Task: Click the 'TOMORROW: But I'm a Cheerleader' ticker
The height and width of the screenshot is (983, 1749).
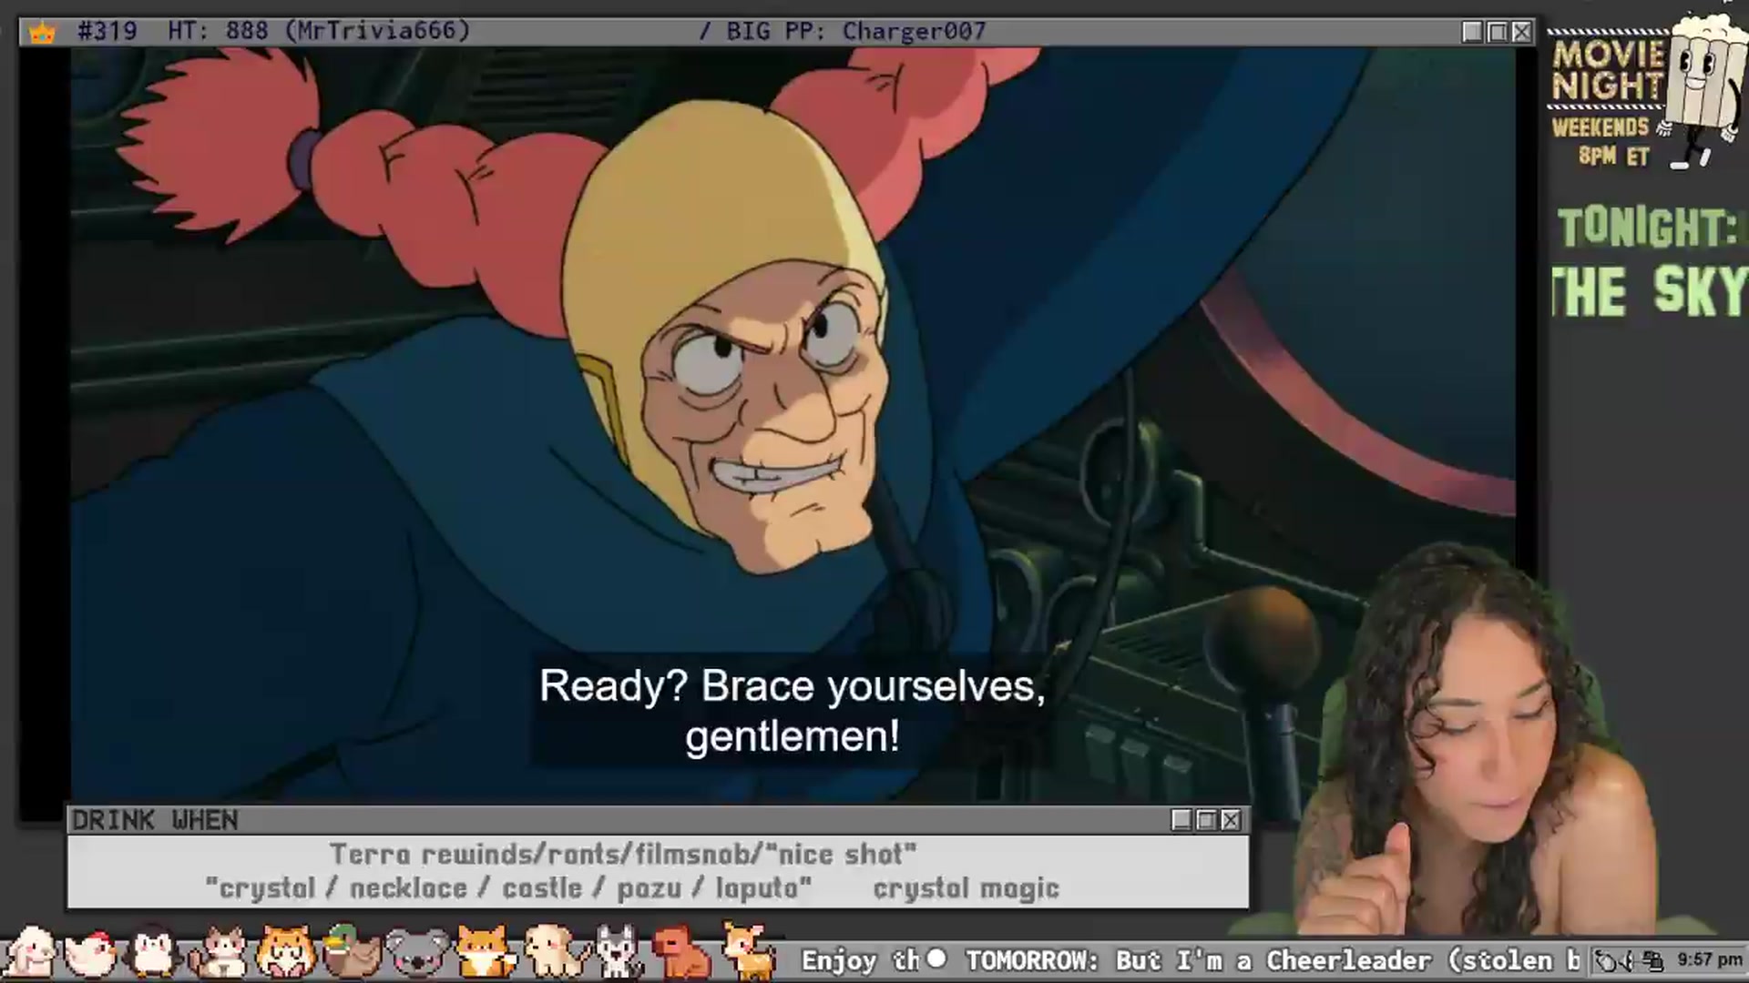Action: click(1273, 960)
